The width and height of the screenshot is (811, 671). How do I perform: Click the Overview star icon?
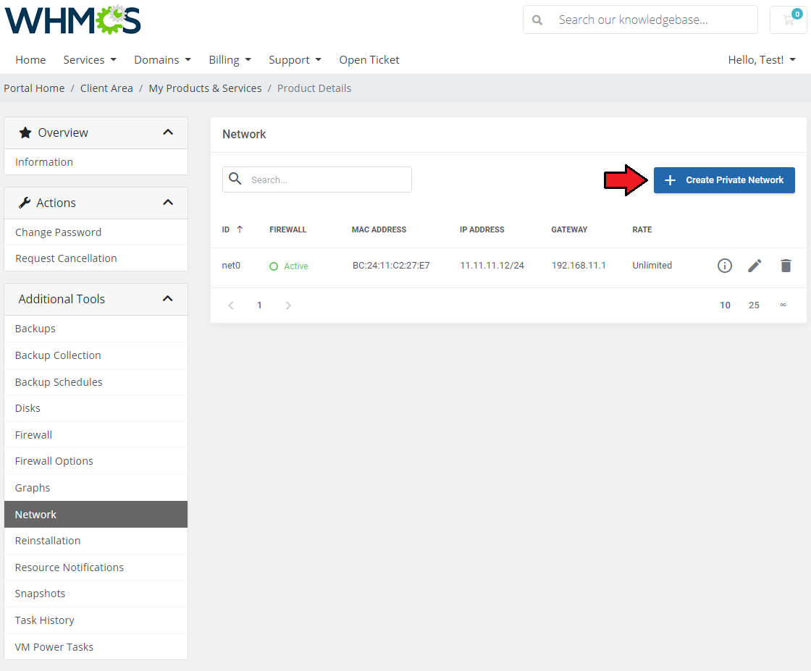(25, 133)
